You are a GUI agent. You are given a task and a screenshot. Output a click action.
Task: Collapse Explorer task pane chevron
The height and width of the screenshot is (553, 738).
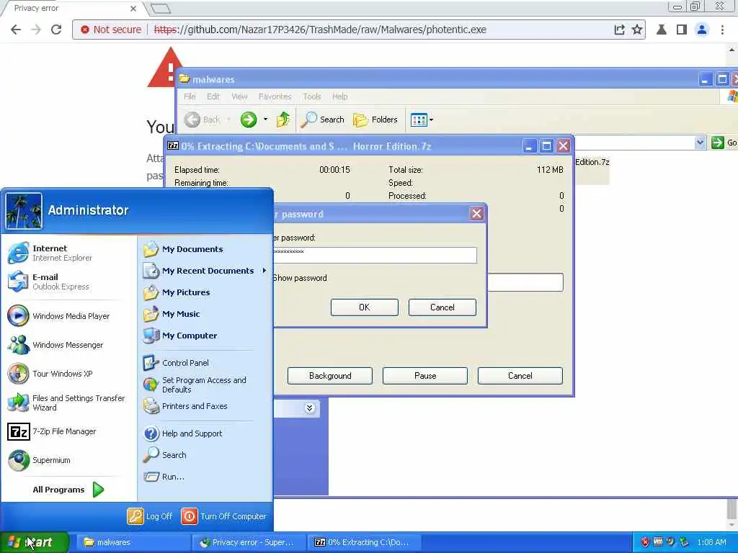pyautogui.click(x=309, y=408)
